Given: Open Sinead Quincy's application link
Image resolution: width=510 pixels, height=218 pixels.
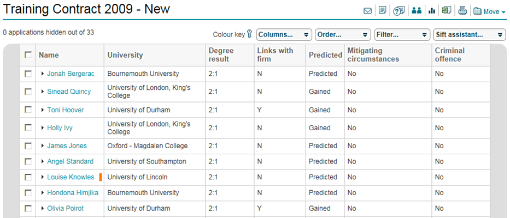Looking at the screenshot, I should [x=69, y=92].
